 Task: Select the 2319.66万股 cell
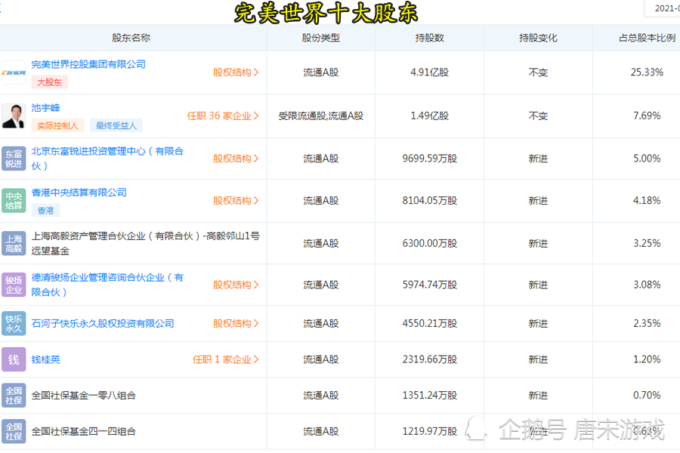pyautogui.click(x=430, y=359)
